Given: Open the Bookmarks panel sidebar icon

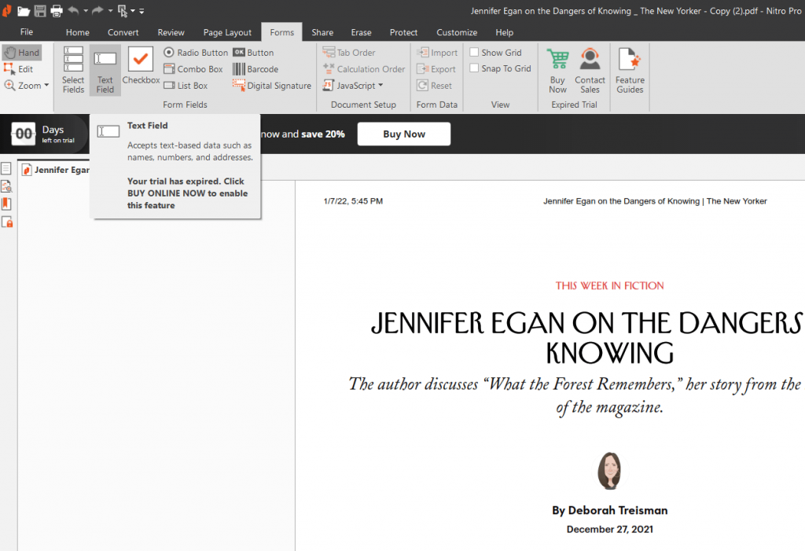Looking at the screenshot, I should coord(6,204).
